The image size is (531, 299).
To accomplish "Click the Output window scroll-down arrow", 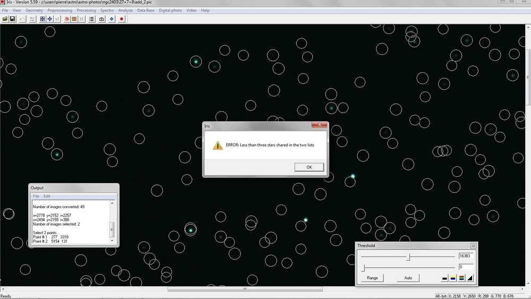I will (x=112, y=241).
